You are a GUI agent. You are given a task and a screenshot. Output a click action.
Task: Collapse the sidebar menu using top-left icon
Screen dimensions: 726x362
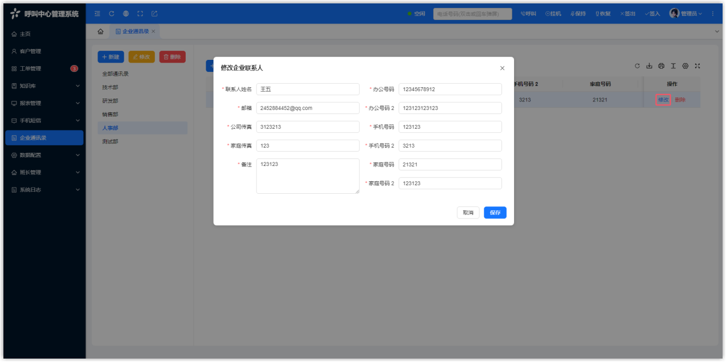tap(97, 14)
